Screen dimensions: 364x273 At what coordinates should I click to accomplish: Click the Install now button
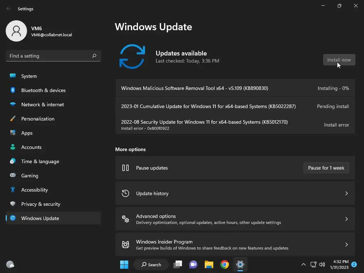pos(339,60)
